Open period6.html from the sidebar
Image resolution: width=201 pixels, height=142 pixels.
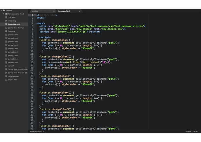coord(13,52)
